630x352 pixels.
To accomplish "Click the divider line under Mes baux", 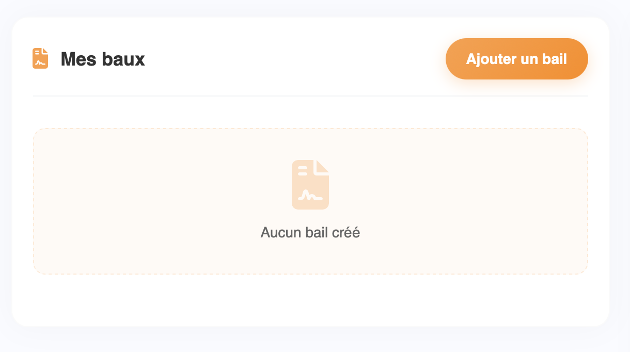I will pos(310,96).
